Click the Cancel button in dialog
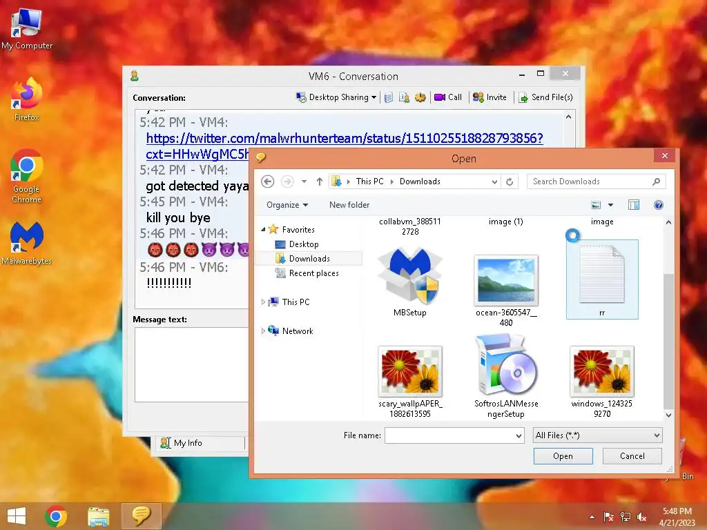707x530 pixels. 632,456
